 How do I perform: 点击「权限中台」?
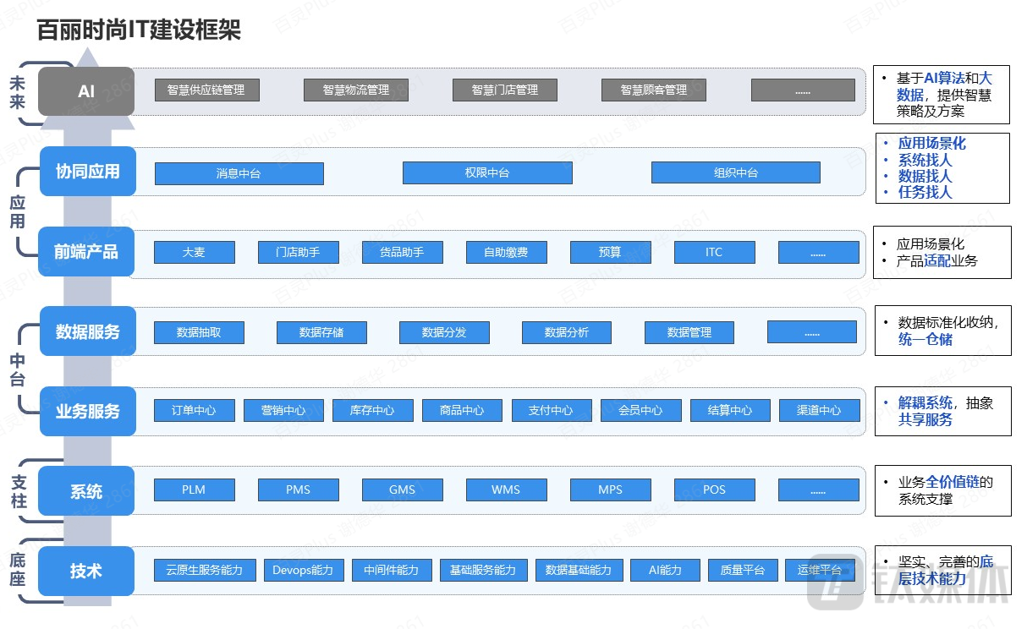click(x=487, y=172)
